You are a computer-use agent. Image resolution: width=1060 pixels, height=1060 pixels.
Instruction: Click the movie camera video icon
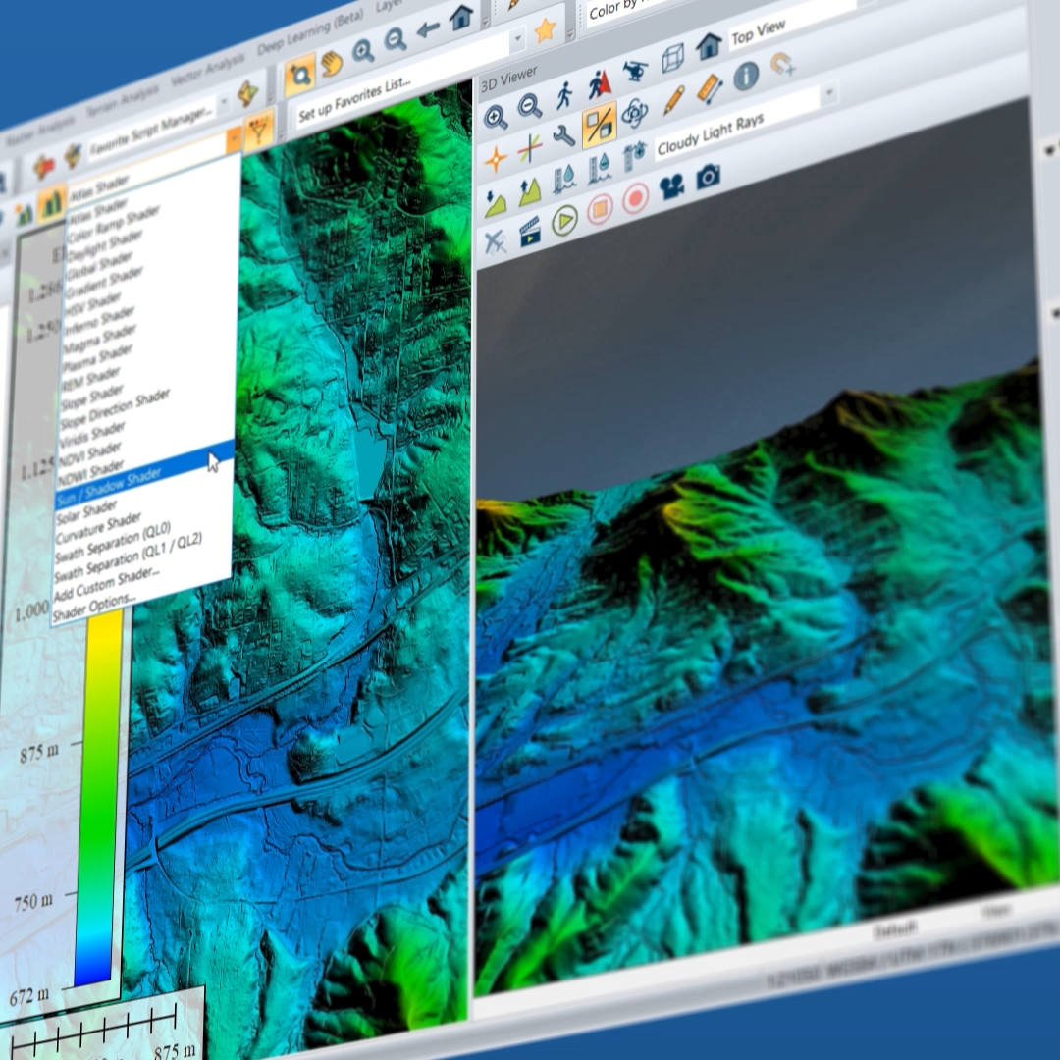pyautogui.click(x=671, y=186)
